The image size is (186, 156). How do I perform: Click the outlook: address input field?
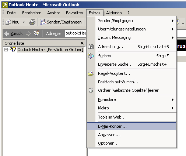coord(76,33)
